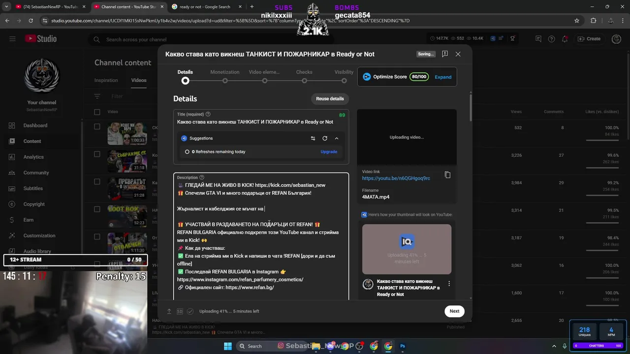Click the Reuse details button

(x=330, y=99)
